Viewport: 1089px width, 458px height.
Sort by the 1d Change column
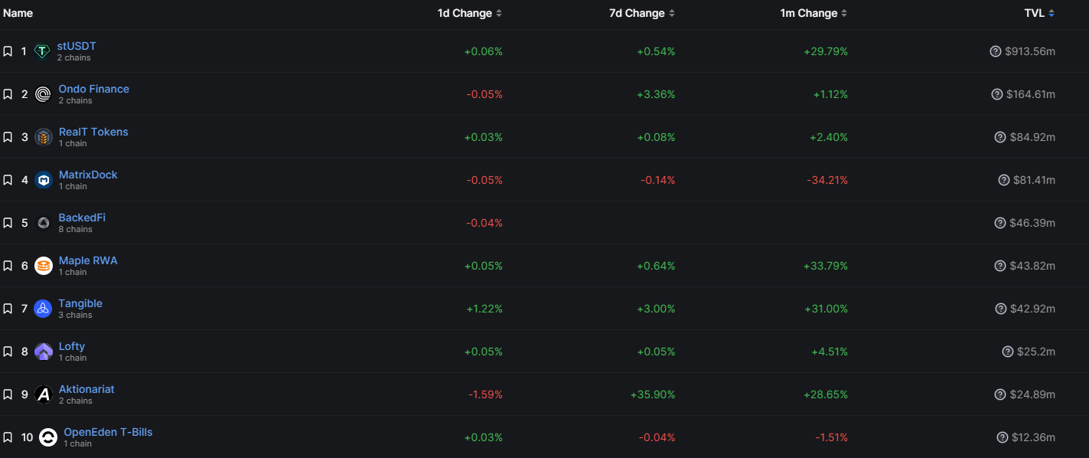(x=470, y=13)
